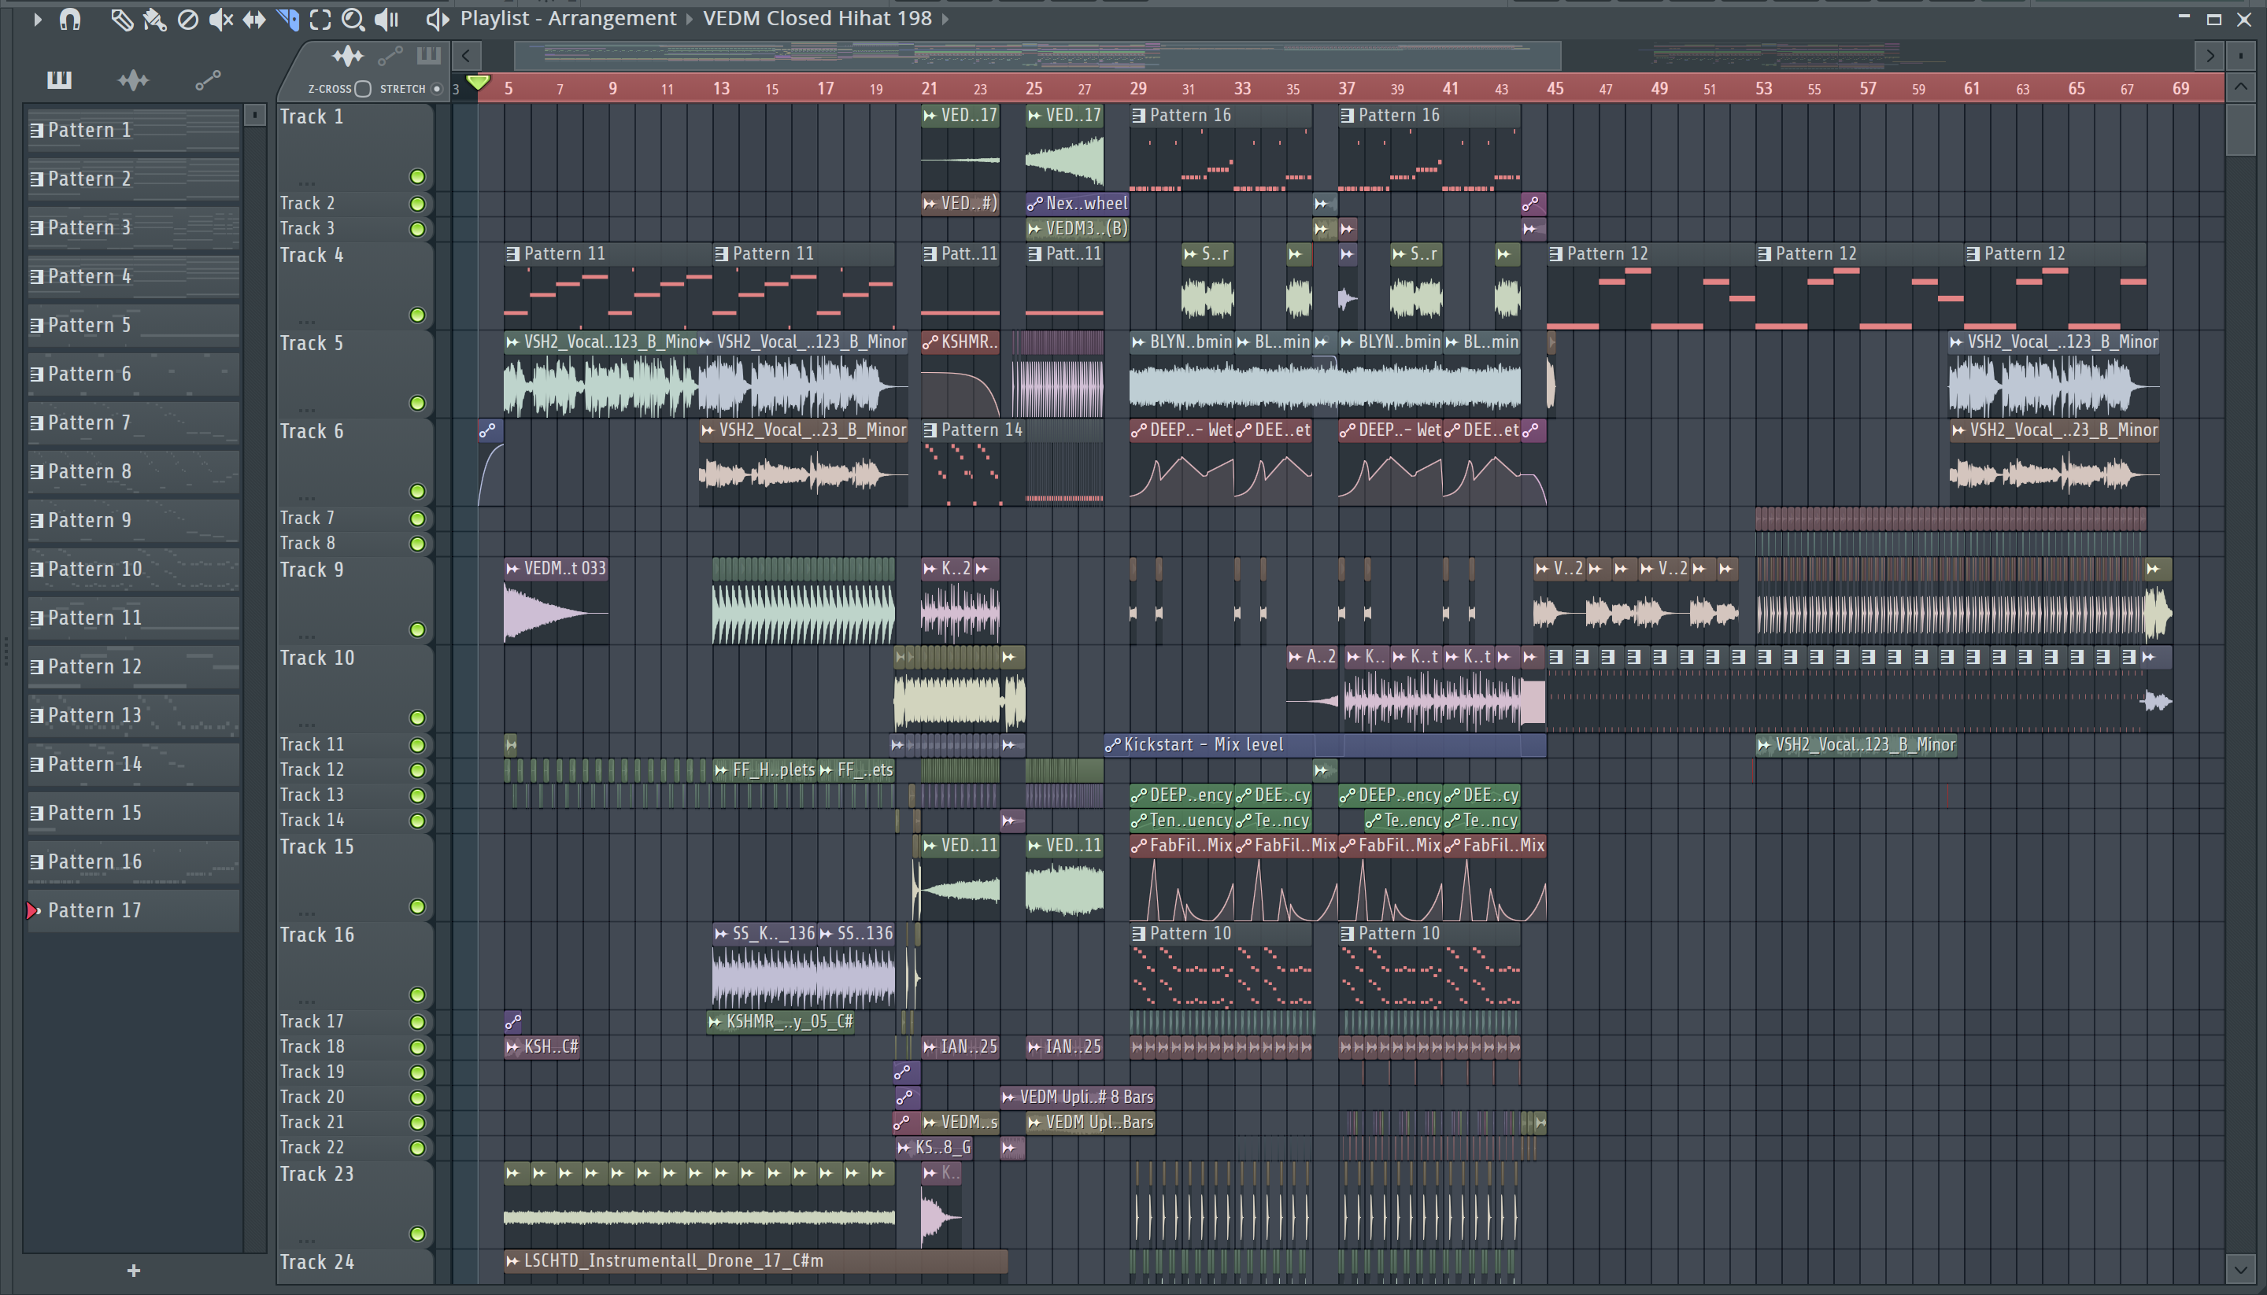Select the Delete tool
This screenshot has width=2267, height=1295.
coord(187,19)
